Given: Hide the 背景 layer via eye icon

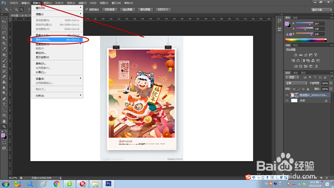Looking at the screenshot, I should coord(287,101).
